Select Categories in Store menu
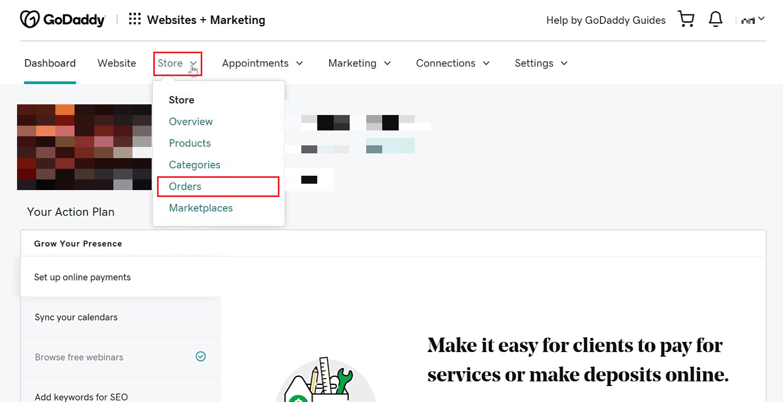This screenshot has height=402, width=783. pos(194,165)
